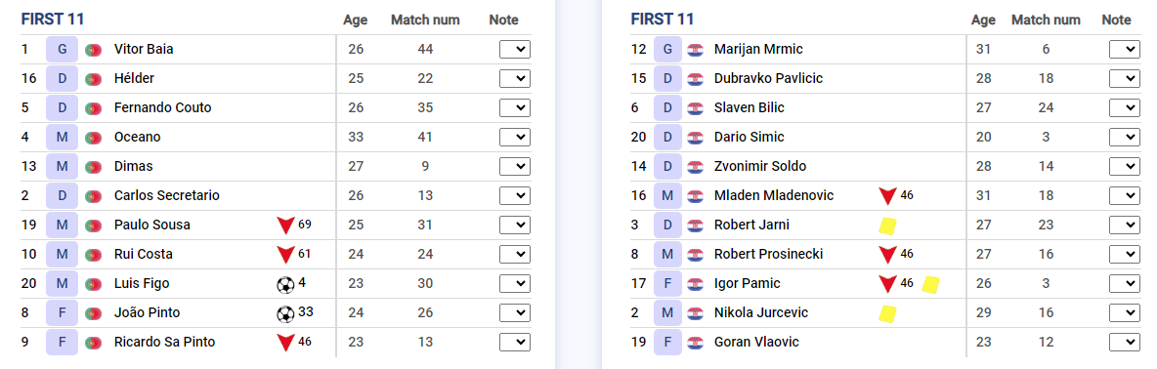
Task: Click Igor Pamic's yellow card icon
Action: [930, 284]
